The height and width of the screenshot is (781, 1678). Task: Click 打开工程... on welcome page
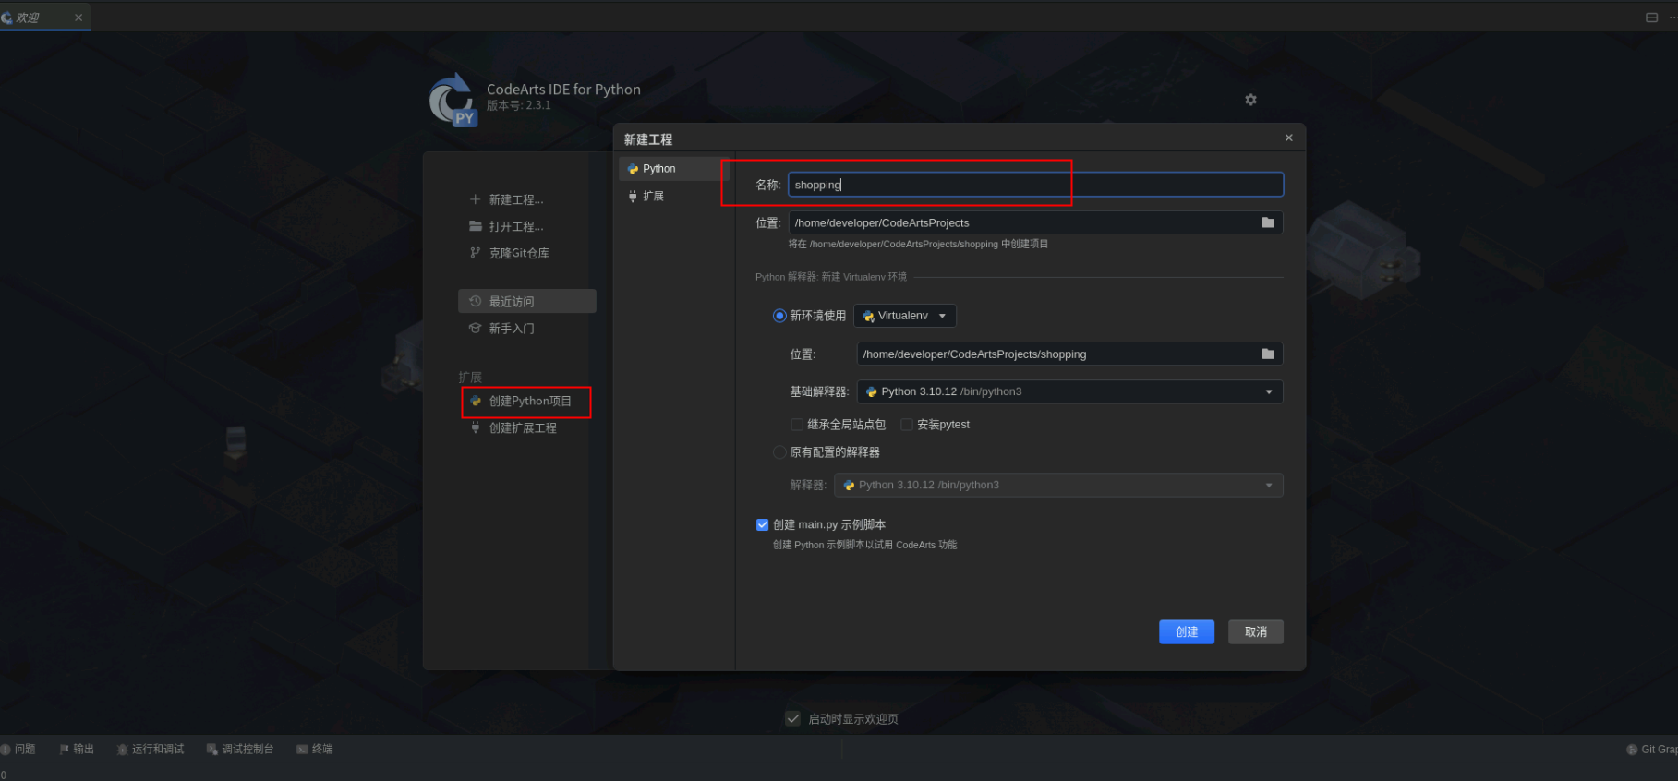[x=507, y=226]
